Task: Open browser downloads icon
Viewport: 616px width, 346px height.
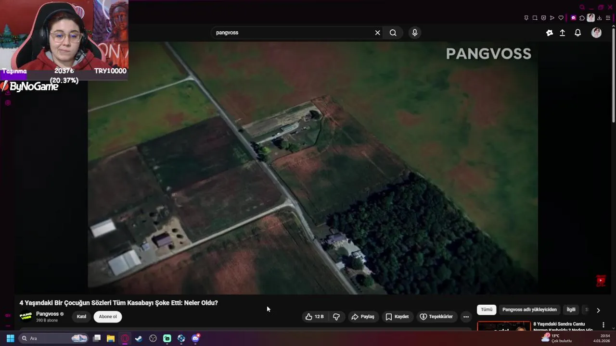Action: tap(600, 18)
